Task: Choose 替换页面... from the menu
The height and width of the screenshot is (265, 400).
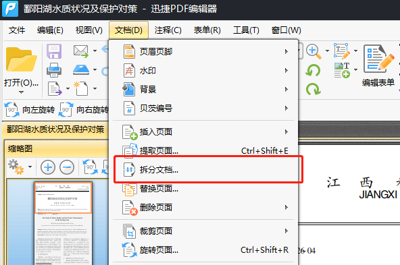Action: (203, 189)
